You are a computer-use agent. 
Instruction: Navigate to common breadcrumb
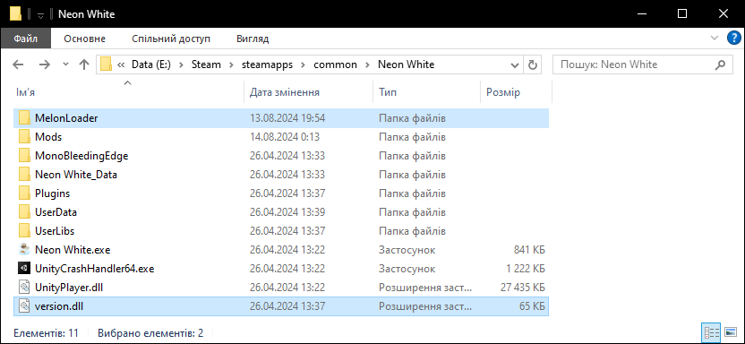(x=335, y=64)
